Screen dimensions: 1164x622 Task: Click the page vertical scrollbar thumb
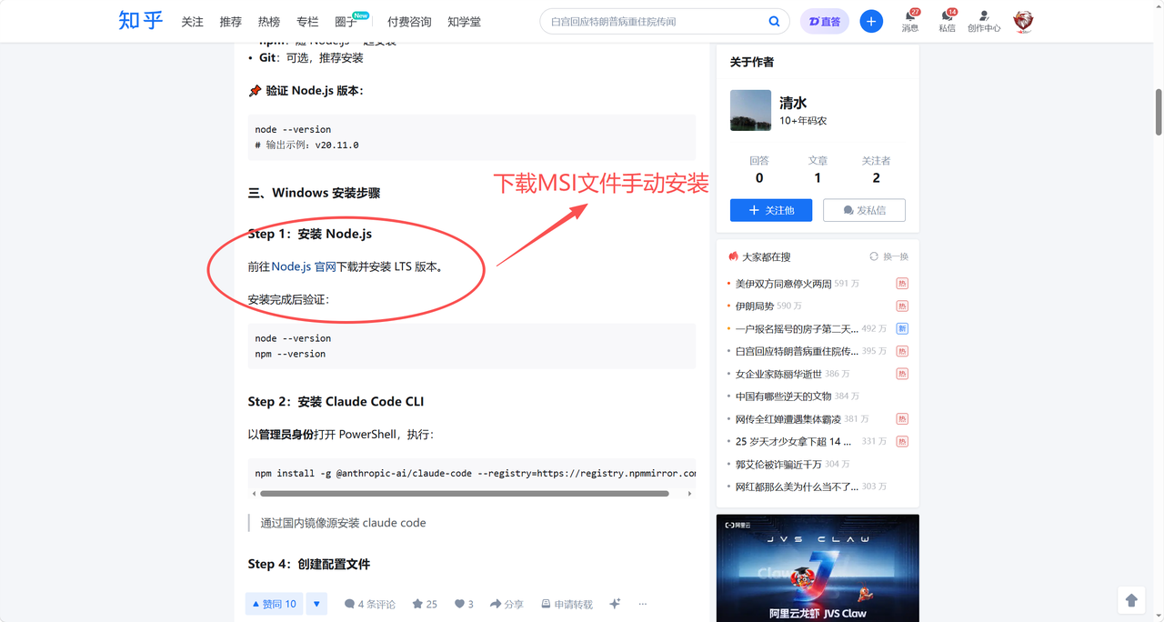(1159, 113)
